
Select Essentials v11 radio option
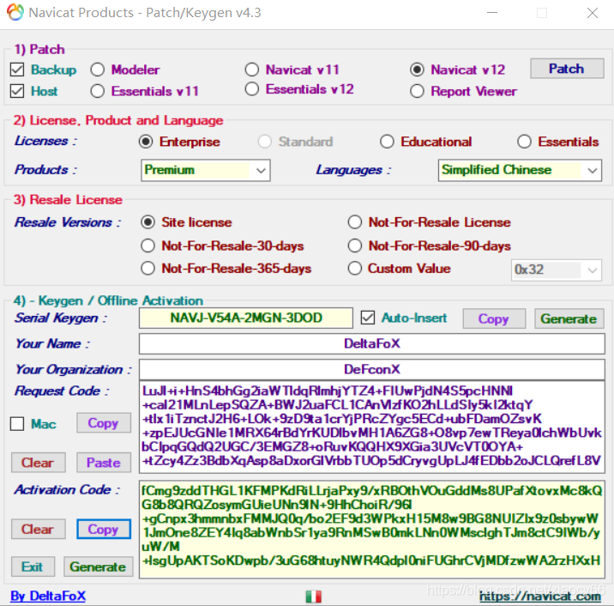97,91
